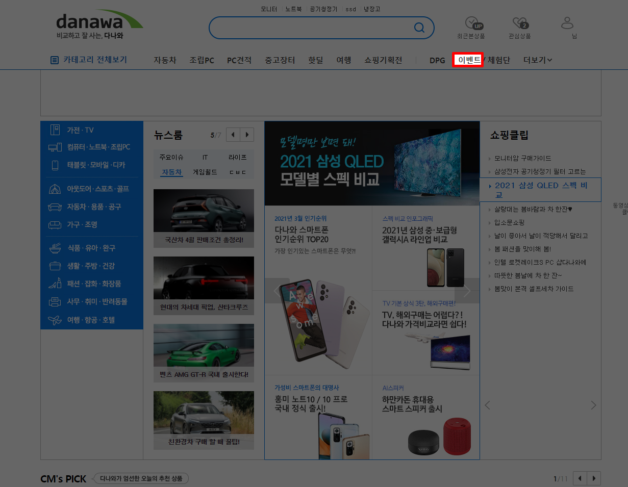Click the 사무·취미·반려동물 printer icon

pos(55,302)
